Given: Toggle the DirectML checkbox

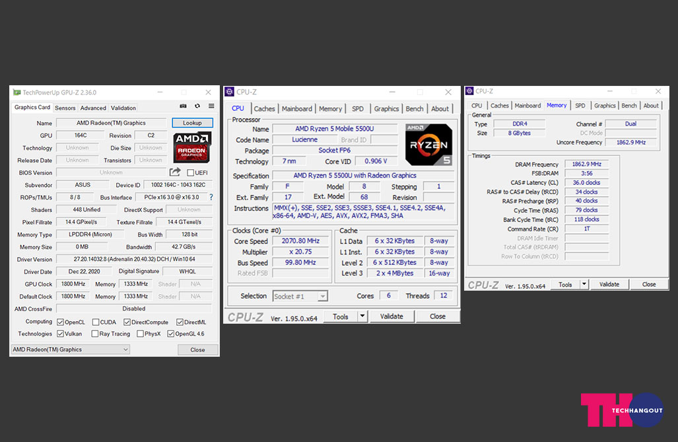Looking at the screenshot, I should pos(180,322).
